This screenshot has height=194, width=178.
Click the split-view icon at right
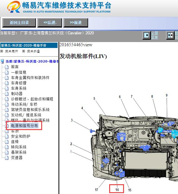coord(170,35)
